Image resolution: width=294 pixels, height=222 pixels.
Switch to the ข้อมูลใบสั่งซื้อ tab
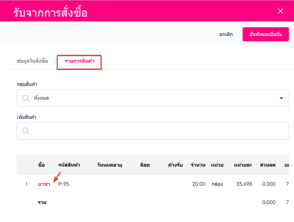[x=32, y=61]
